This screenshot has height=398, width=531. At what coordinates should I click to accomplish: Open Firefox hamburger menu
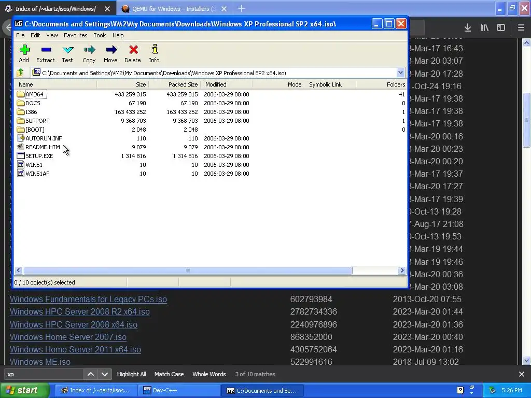pyautogui.click(x=521, y=28)
